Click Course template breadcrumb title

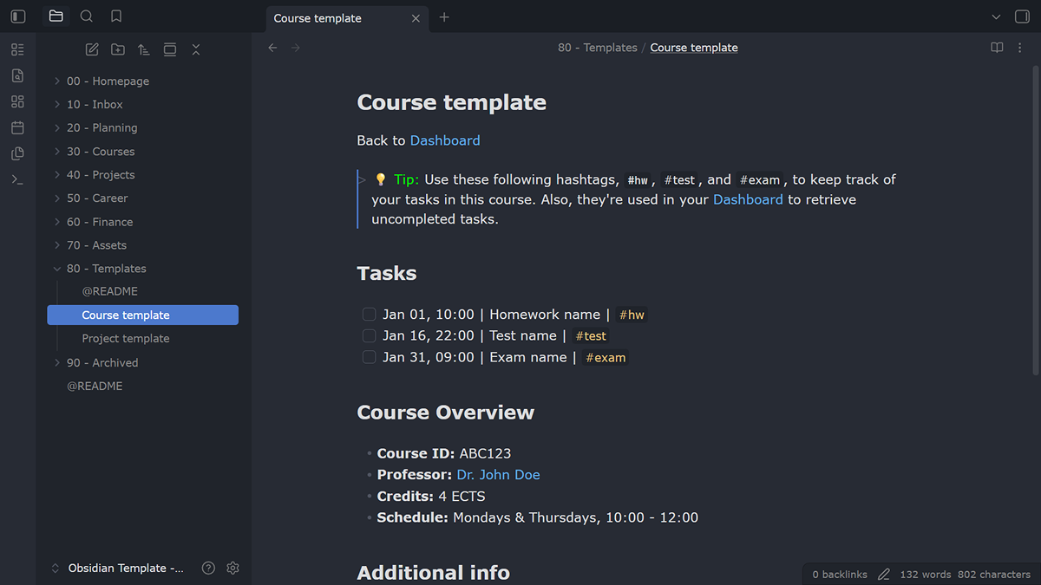694,48
